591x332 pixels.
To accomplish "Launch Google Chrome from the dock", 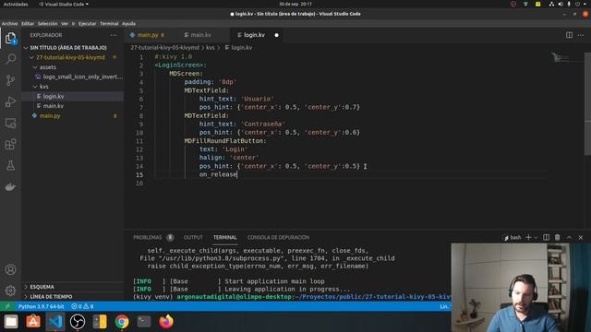I will (x=122, y=322).
